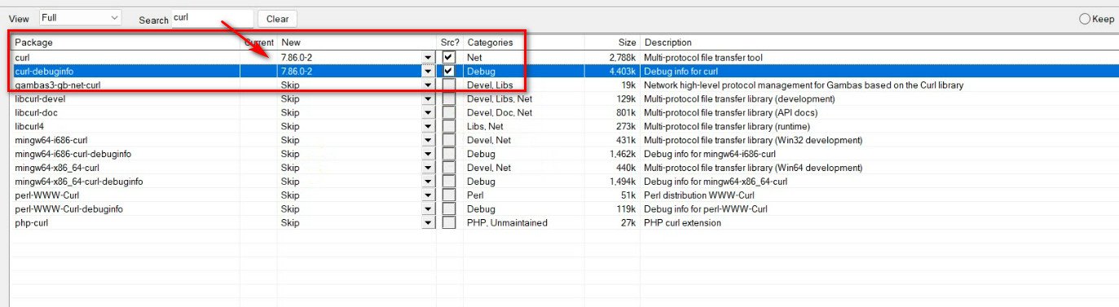
Task: Select the perl-WWW-Curl-debuginfo package name
Action: click(68, 210)
